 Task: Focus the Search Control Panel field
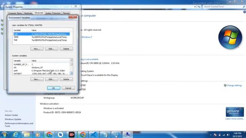(x=222, y=7)
